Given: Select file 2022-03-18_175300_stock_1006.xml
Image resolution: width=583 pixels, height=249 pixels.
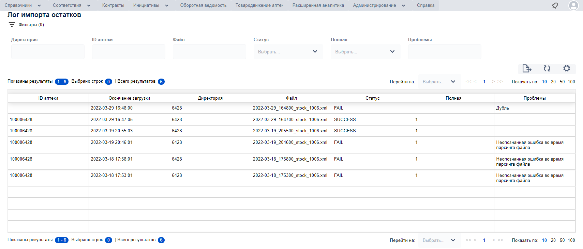Looking at the screenshot, I should [x=290, y=175].
